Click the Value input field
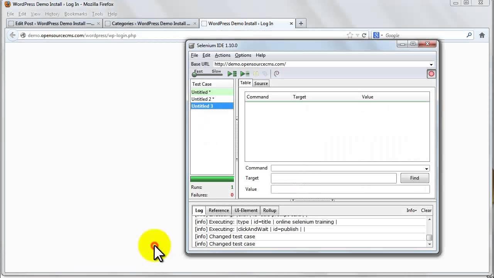This screenshot has width=494, height=278. (x=350, y=189)
